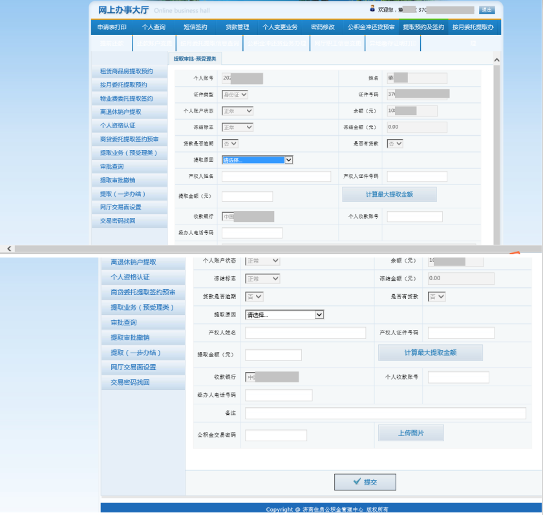Open the 密码修改 menu
The width and height of the screenshot is (543, 515).
323,27
